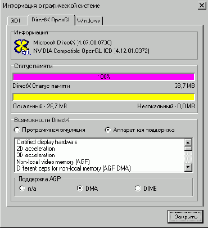This screenshot has height=228, width=208.
Task: Click the capabilities list scroll down arrow
Action: (x=188, y=167)
